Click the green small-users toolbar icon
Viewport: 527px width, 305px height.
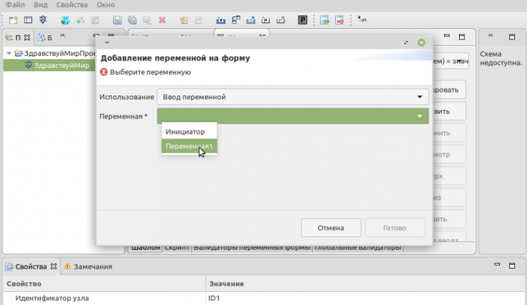click(80, 20)
